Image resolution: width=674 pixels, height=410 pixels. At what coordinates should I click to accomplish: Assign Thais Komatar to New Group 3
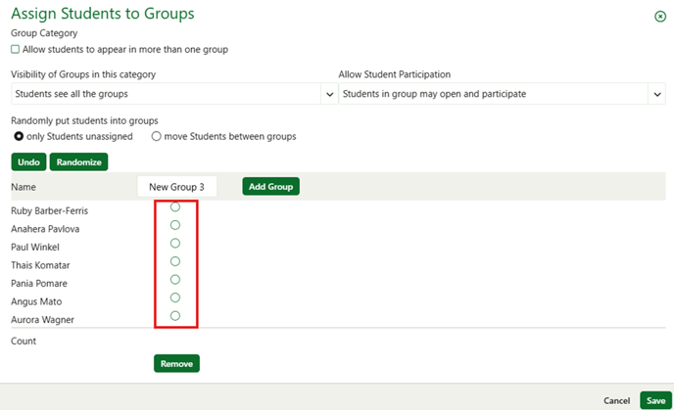coord(175,261)
